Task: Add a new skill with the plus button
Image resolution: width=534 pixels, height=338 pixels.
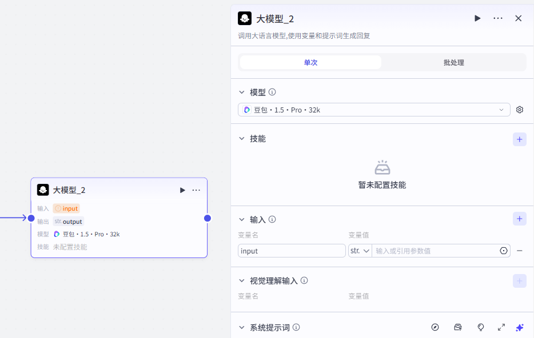Action: pyautogui.click(x=520, y=139)
